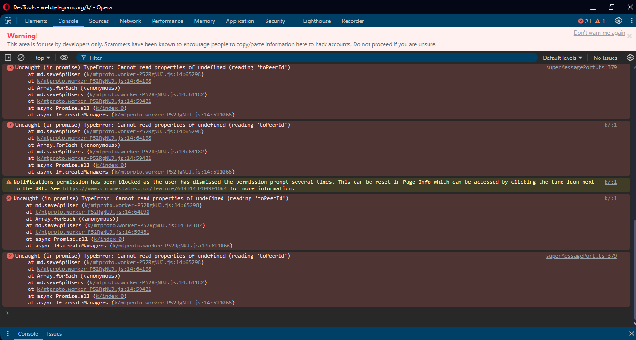Open the Network tab

coord(130,21)
